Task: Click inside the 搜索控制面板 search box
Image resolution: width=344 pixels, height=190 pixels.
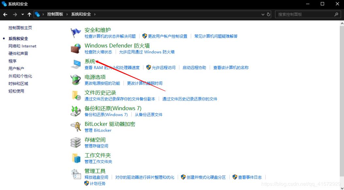Action: pyautogui.click(x=304, y=14)
